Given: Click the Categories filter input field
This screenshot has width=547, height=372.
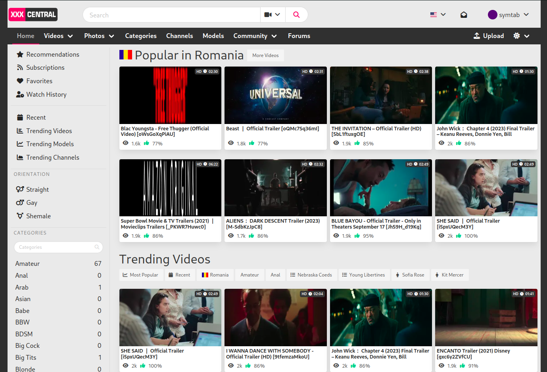Looking at the screenshot, I should [x=58, y=247].
